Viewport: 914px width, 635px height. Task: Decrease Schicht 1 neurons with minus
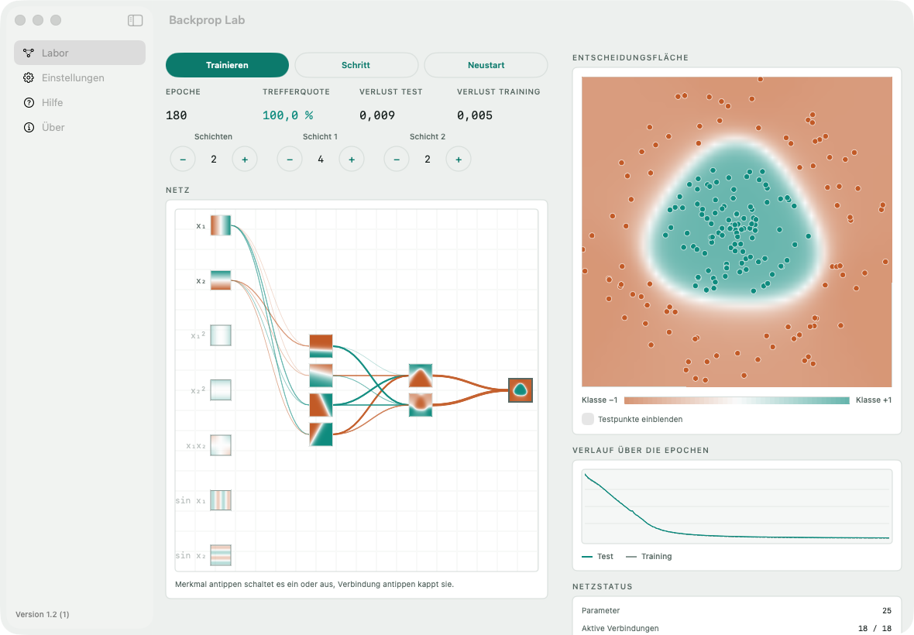tap(290, 159)
